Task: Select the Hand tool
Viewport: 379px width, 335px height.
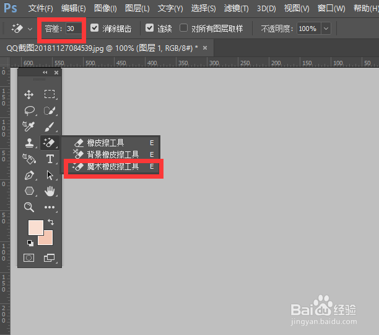Action: 50,191
